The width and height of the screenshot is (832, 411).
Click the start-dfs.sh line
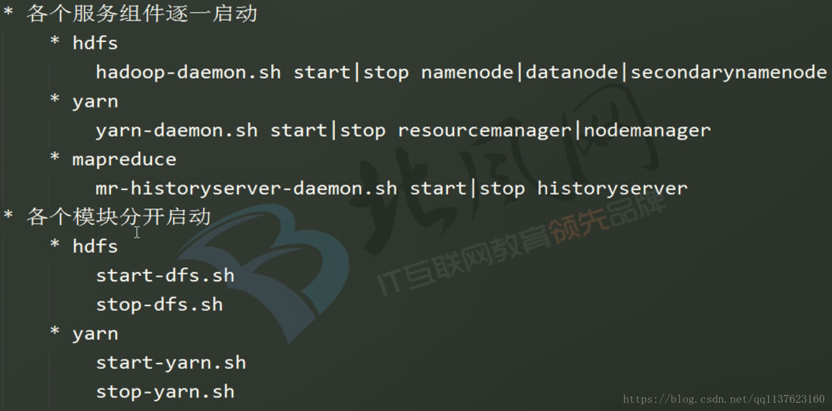coord(165,275)
